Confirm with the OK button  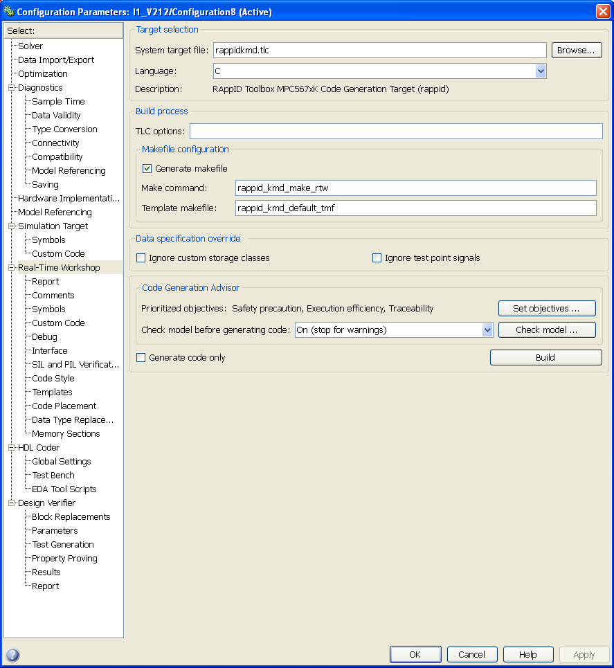click(x=415, y=654)
